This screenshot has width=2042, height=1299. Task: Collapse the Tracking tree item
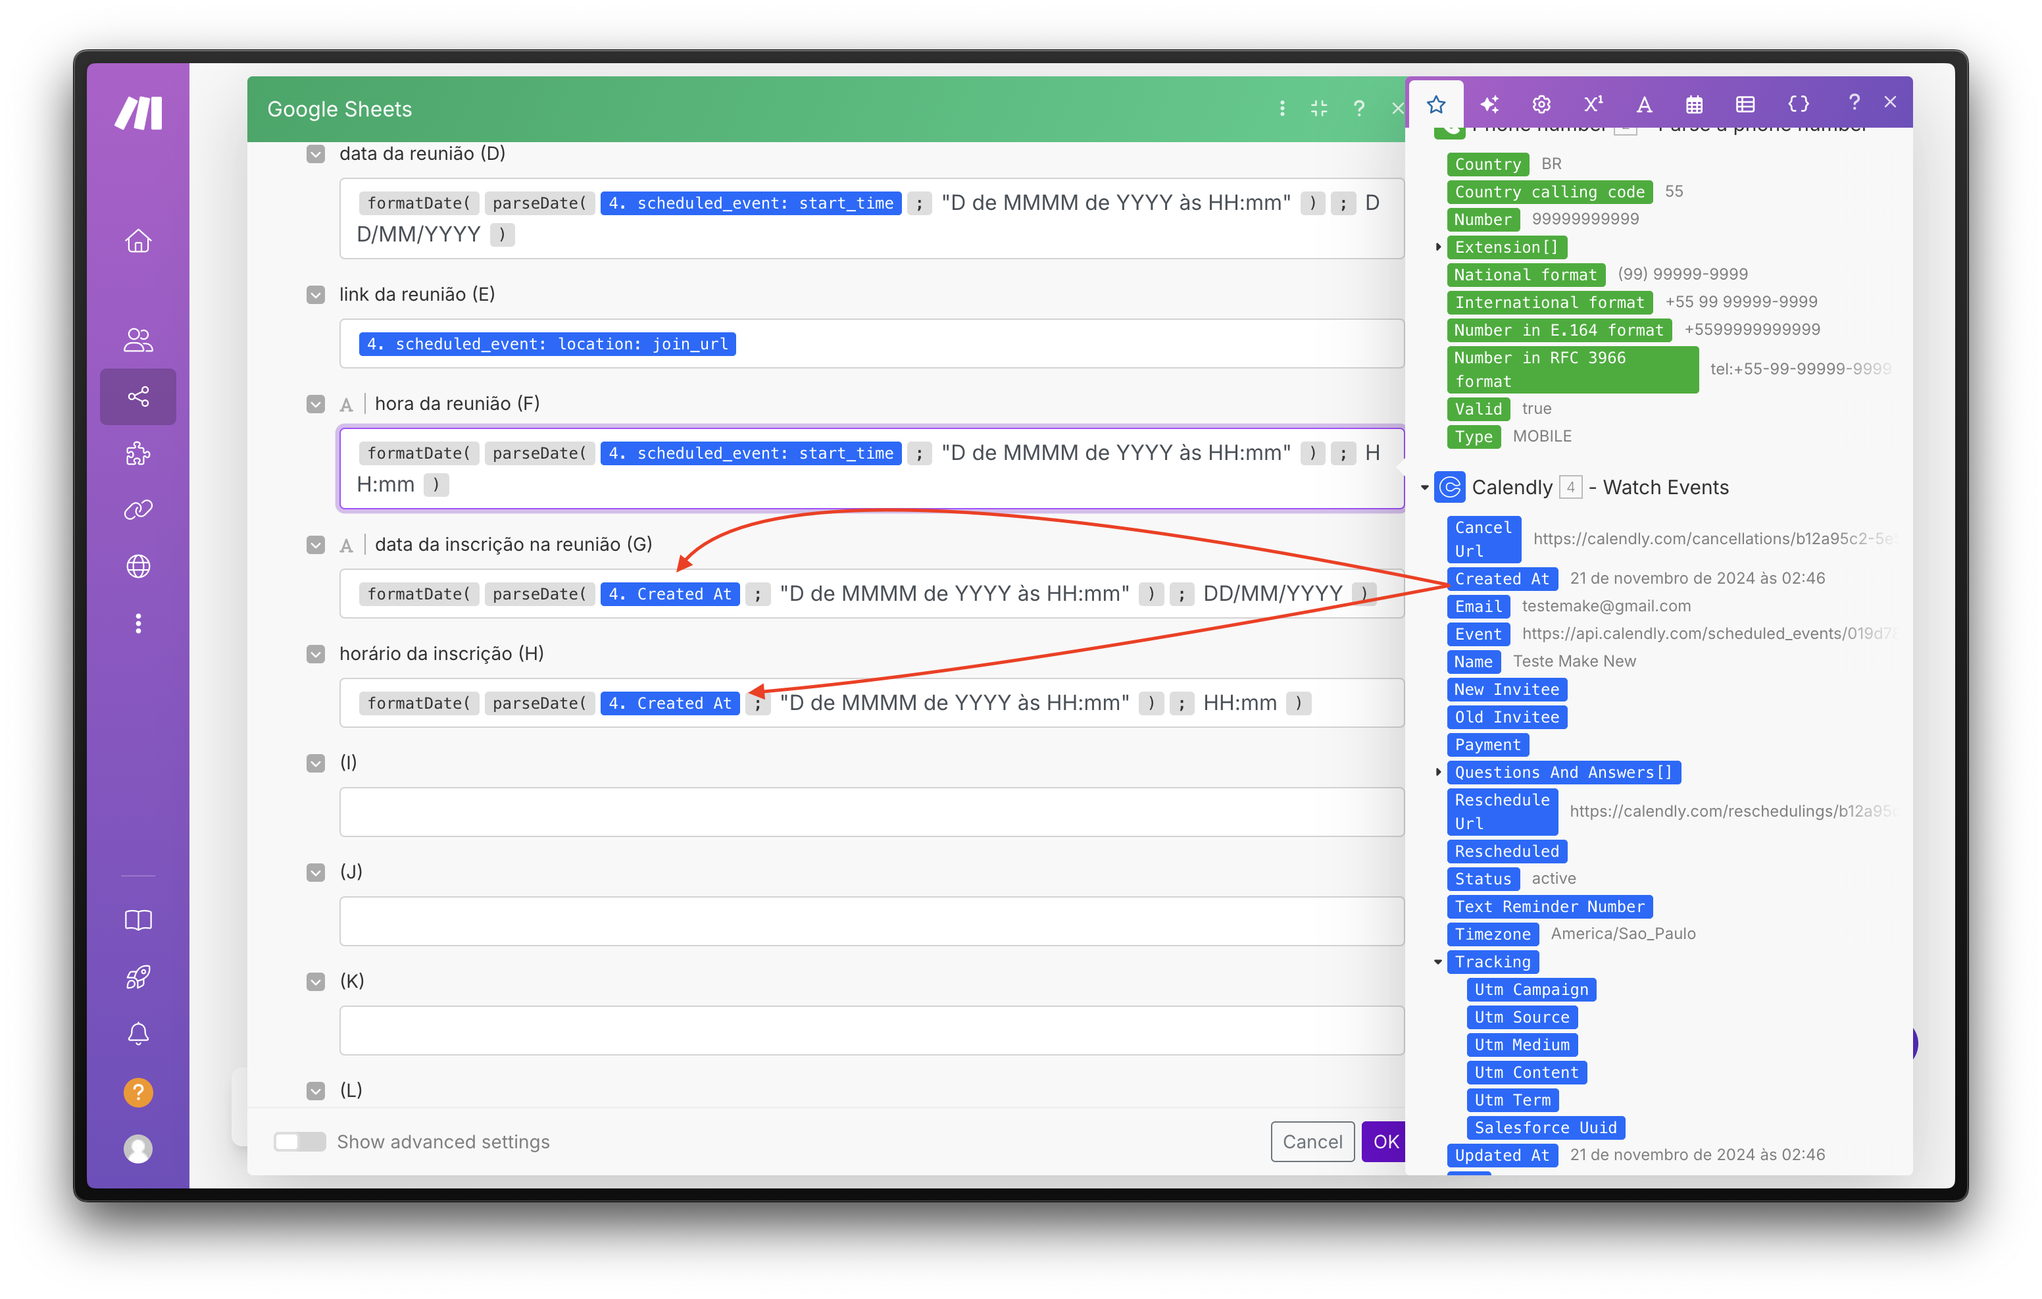point(1438,961)
